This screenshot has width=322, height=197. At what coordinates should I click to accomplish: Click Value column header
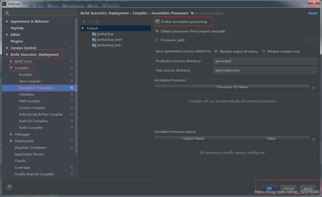pos(271,138)
